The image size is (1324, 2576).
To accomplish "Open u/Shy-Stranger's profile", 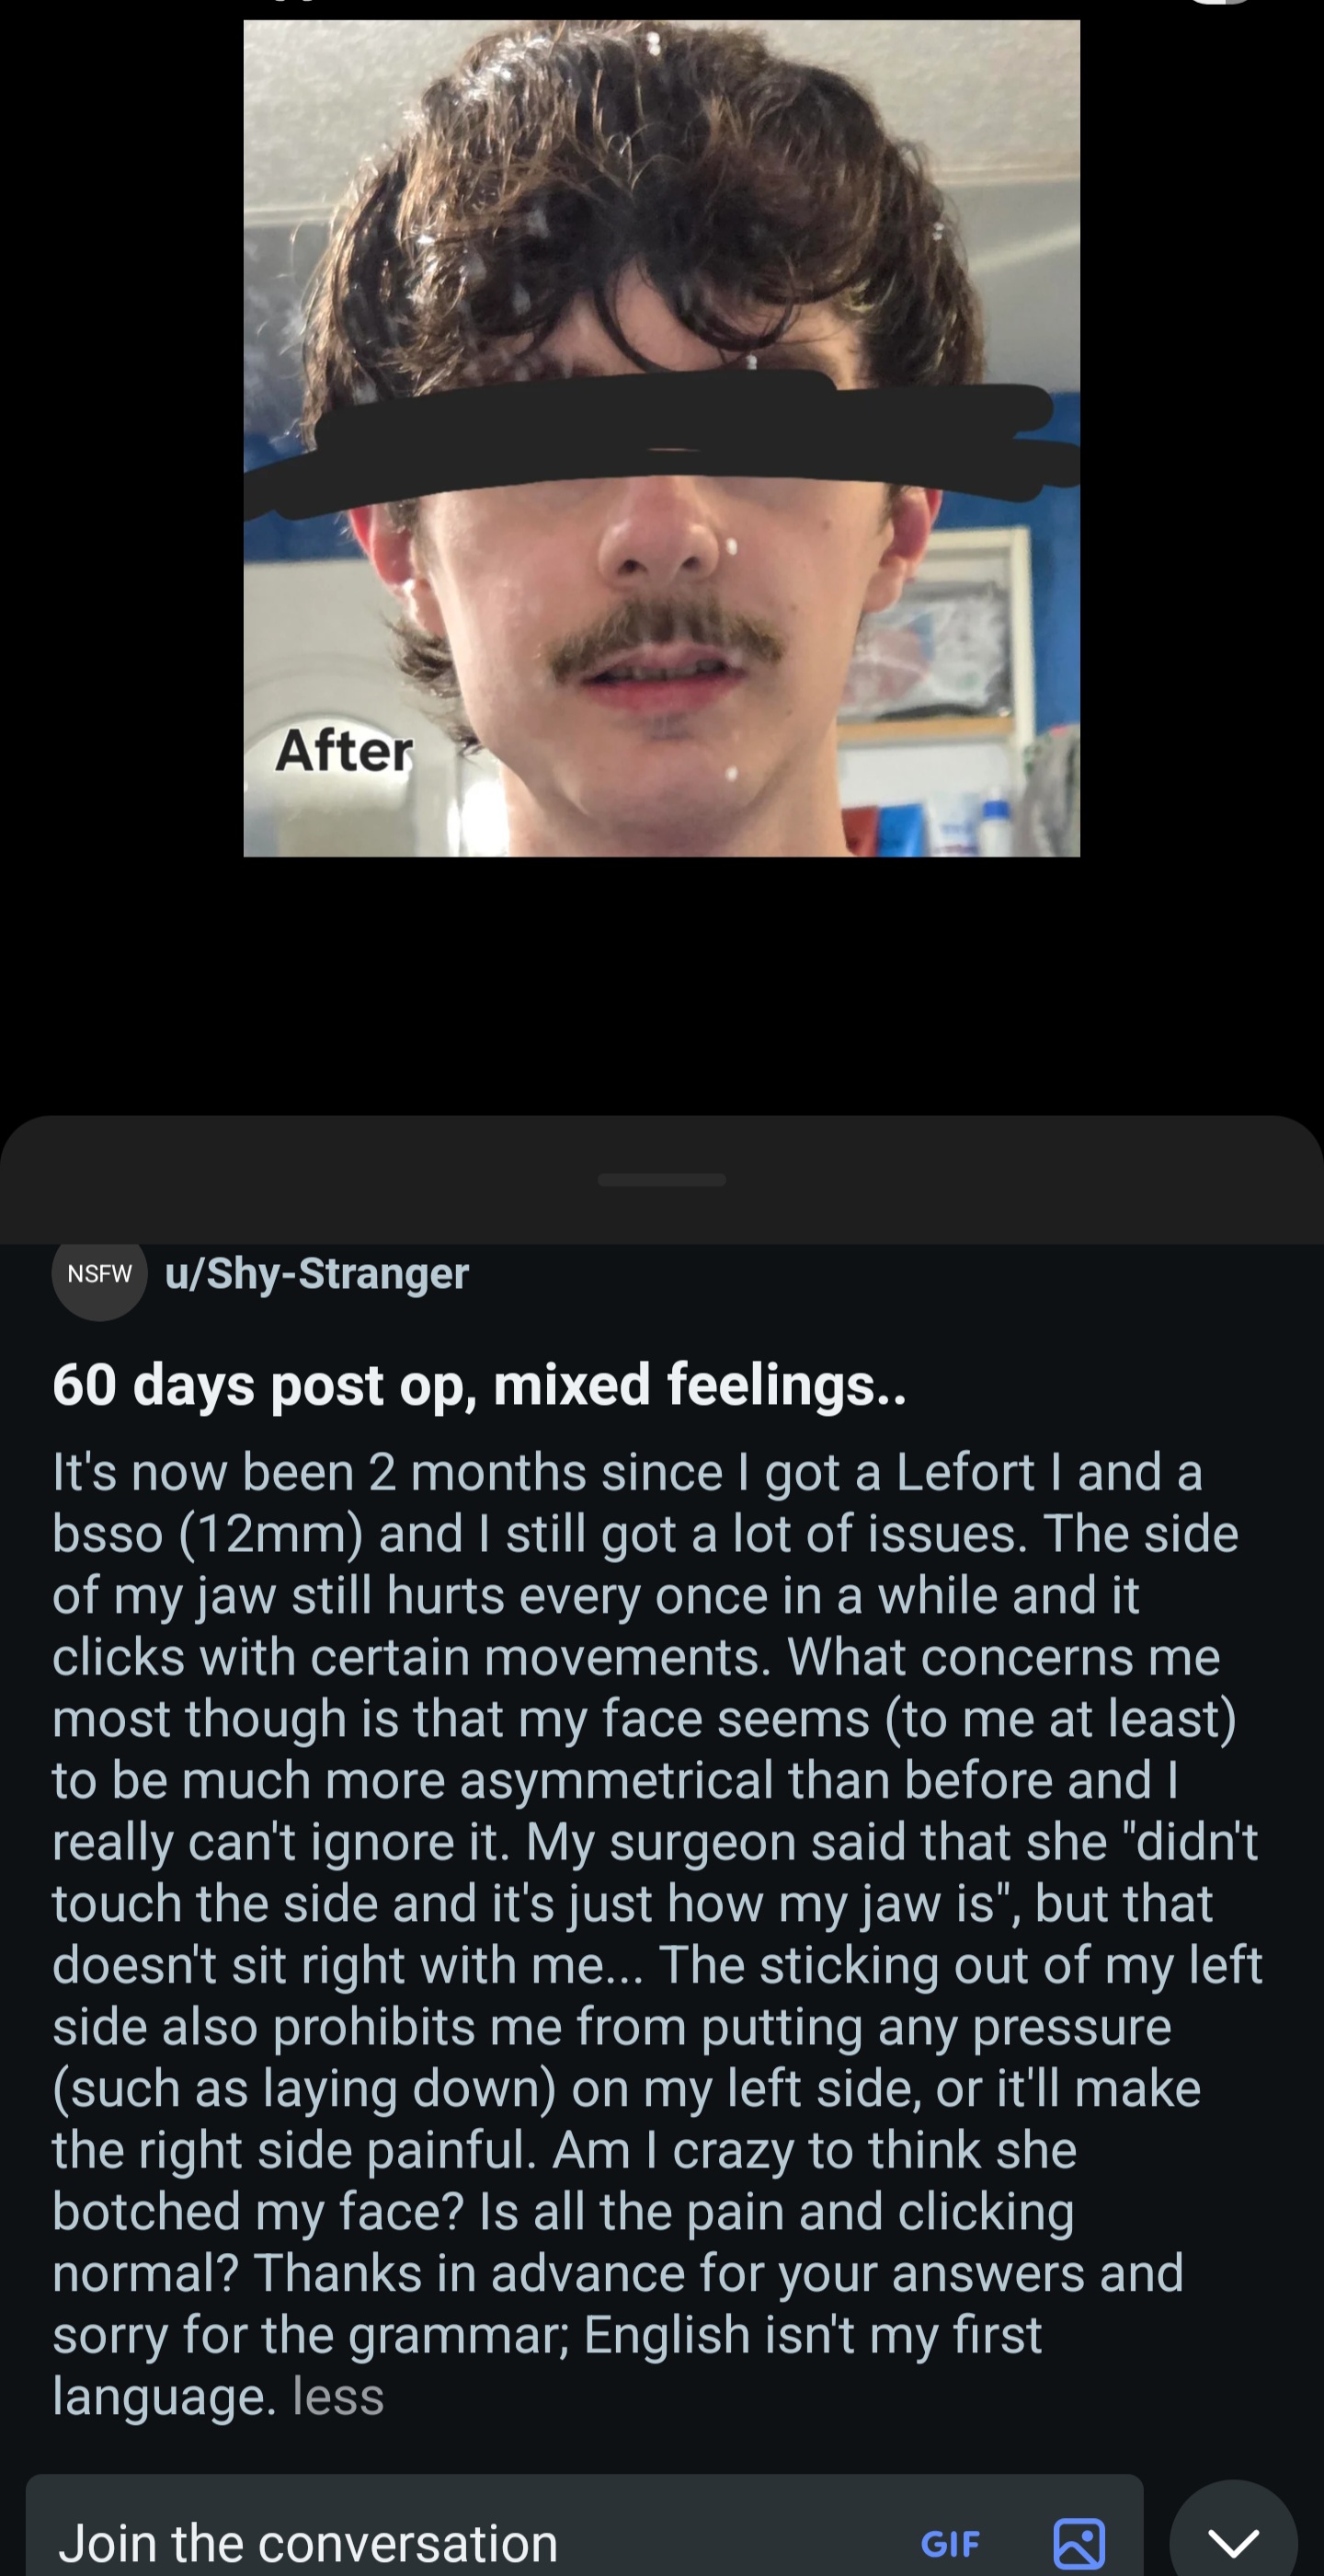I will (317, 1273).
